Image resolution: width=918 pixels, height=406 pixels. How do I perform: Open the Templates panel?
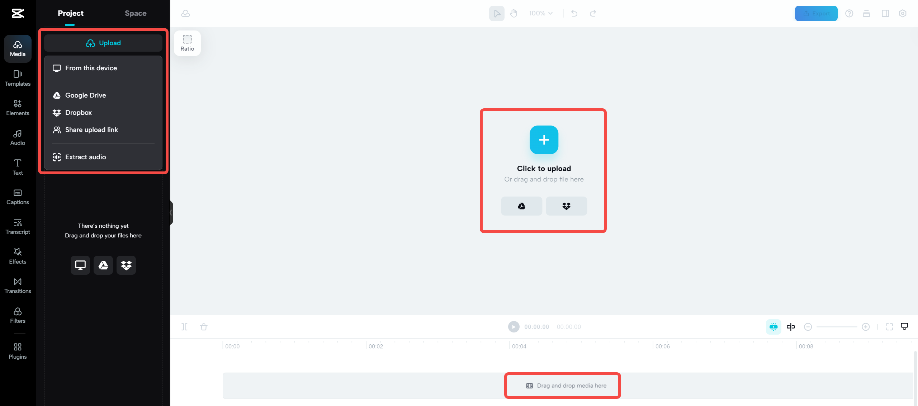pyautogui.click(x=17, y=78)
